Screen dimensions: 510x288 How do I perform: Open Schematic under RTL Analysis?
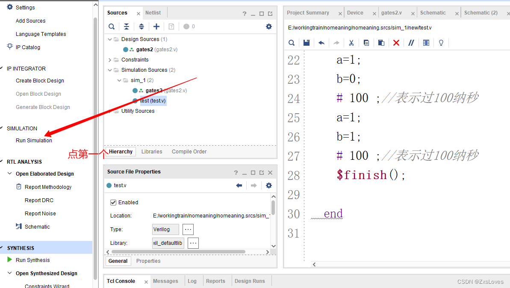[x=37, y=226]
